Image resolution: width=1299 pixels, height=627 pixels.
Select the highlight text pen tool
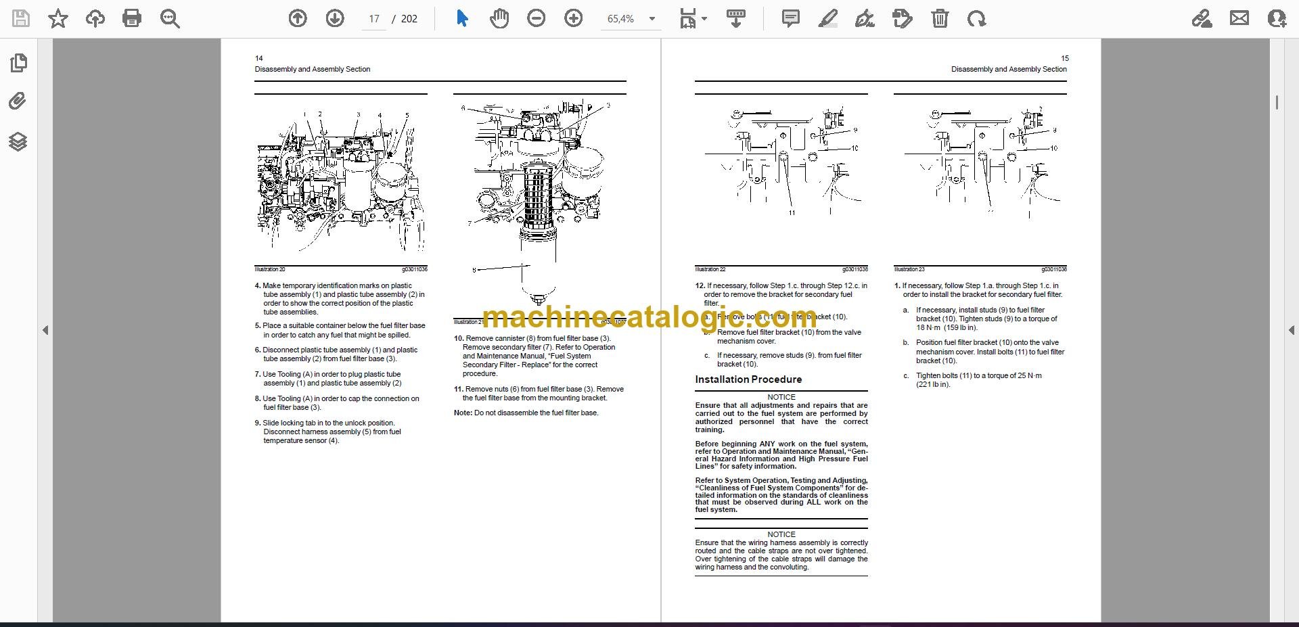827,18
